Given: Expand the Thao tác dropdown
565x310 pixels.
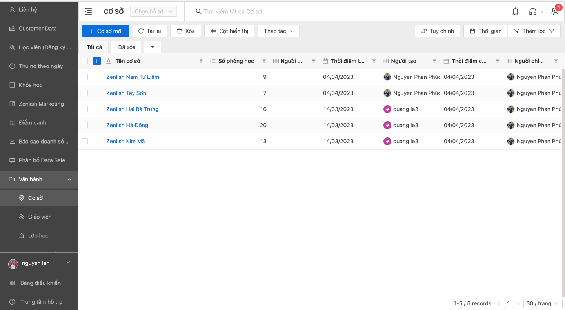Looking at the screenshot, I should point(278,31).
